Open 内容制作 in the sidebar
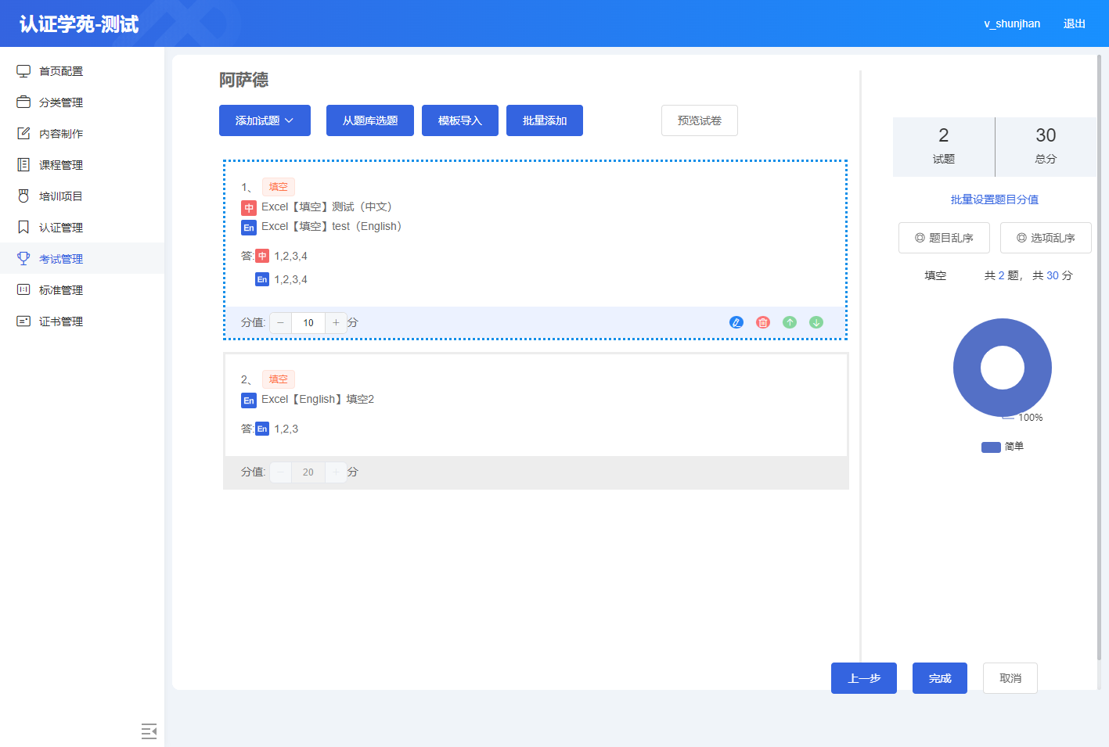 click(x=82, y=134)
